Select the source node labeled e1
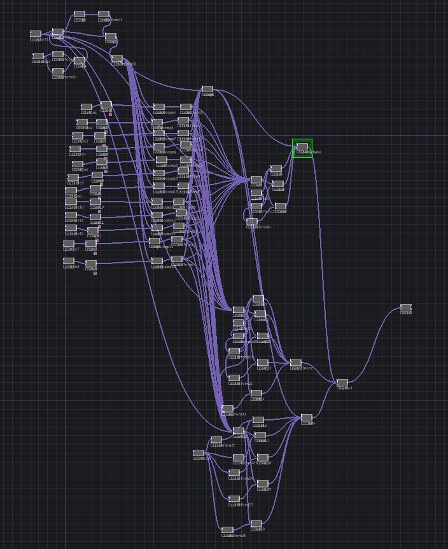Viewport: 448px width, 549px height. [87, 107]
